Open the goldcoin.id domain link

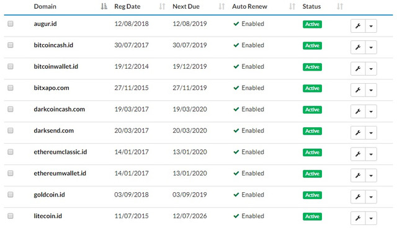50,195
